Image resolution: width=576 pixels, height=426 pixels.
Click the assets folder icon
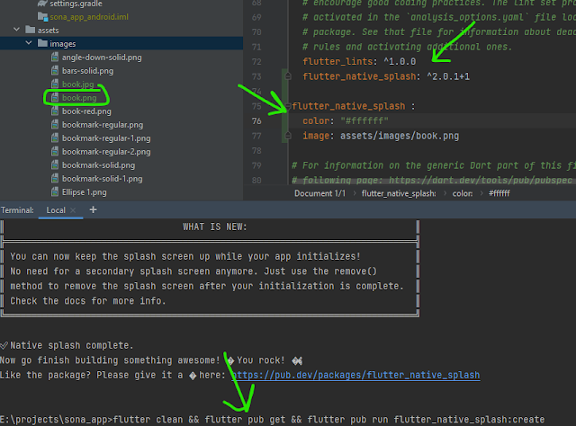30,30
